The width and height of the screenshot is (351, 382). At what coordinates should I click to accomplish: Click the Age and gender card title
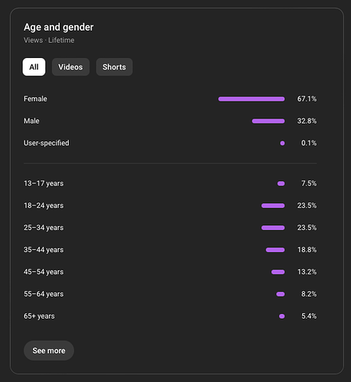pyautogui.click(x=59, y=27)
